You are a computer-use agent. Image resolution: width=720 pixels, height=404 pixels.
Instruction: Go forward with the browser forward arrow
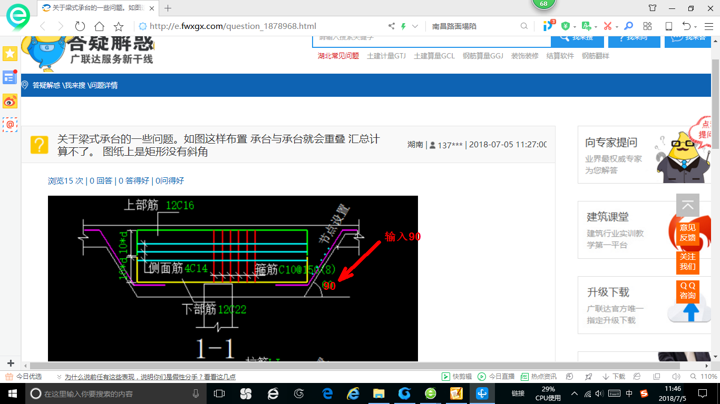(x=61, y=26)
